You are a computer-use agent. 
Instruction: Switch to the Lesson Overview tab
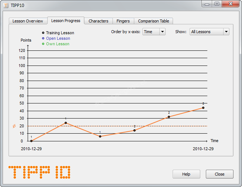pos(28,21)
